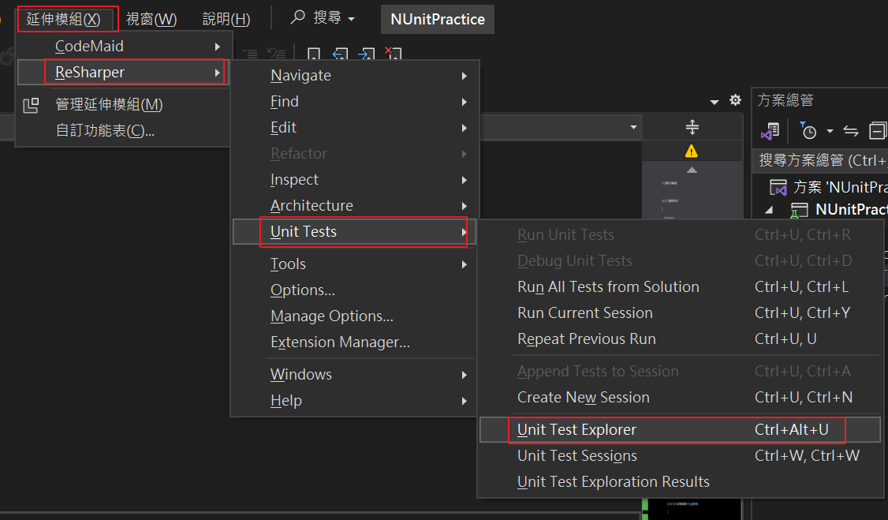Click the search magnifier icon in menu bar
The width and height of the screenshot is (888, 520).
298,17
